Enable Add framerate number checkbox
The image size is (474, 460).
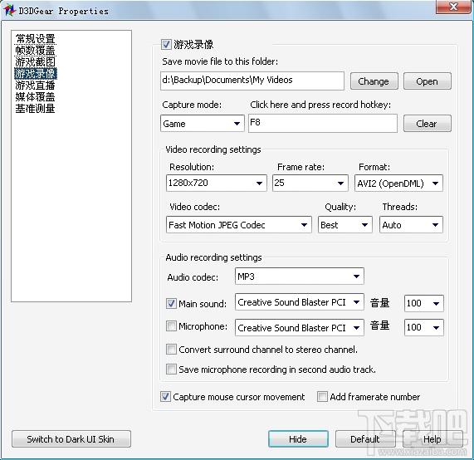point(322,397)
